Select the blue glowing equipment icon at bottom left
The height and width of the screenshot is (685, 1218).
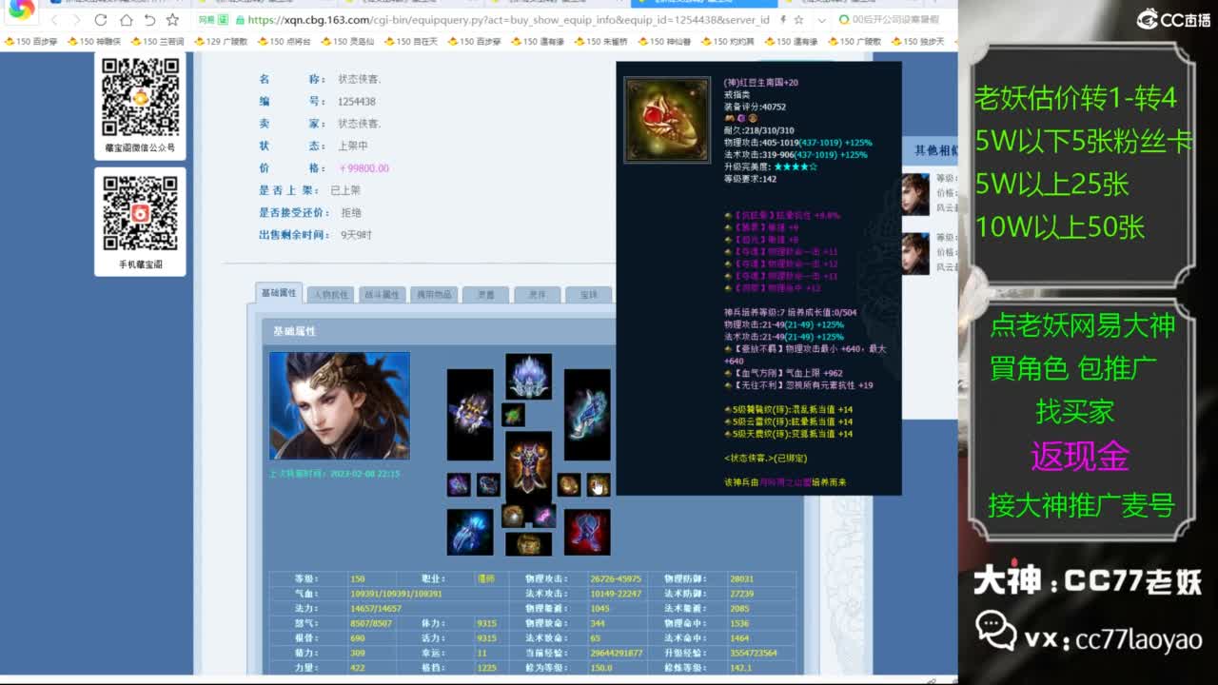[470, 533]
